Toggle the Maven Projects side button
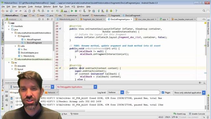This screenshot has width=211, height=119. [208, 27]
